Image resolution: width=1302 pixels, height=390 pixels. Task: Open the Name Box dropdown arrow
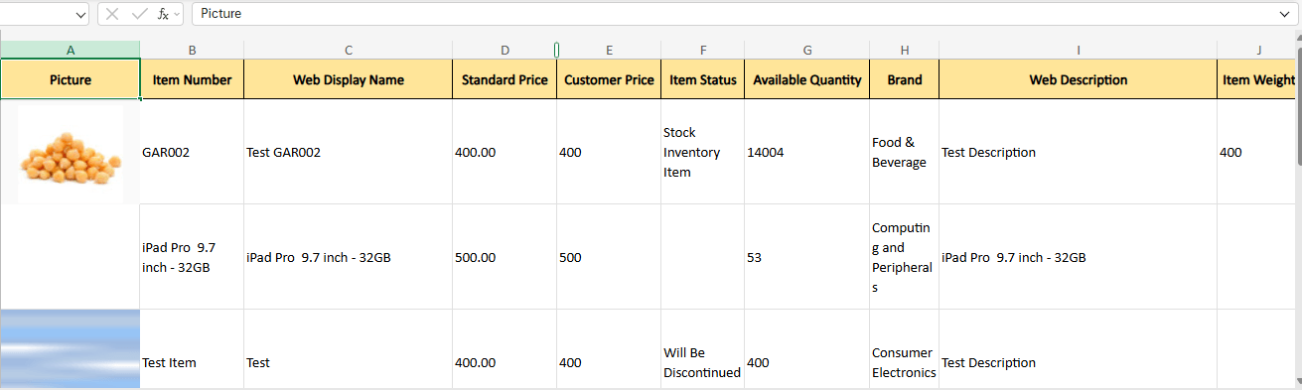coord(80,14)
